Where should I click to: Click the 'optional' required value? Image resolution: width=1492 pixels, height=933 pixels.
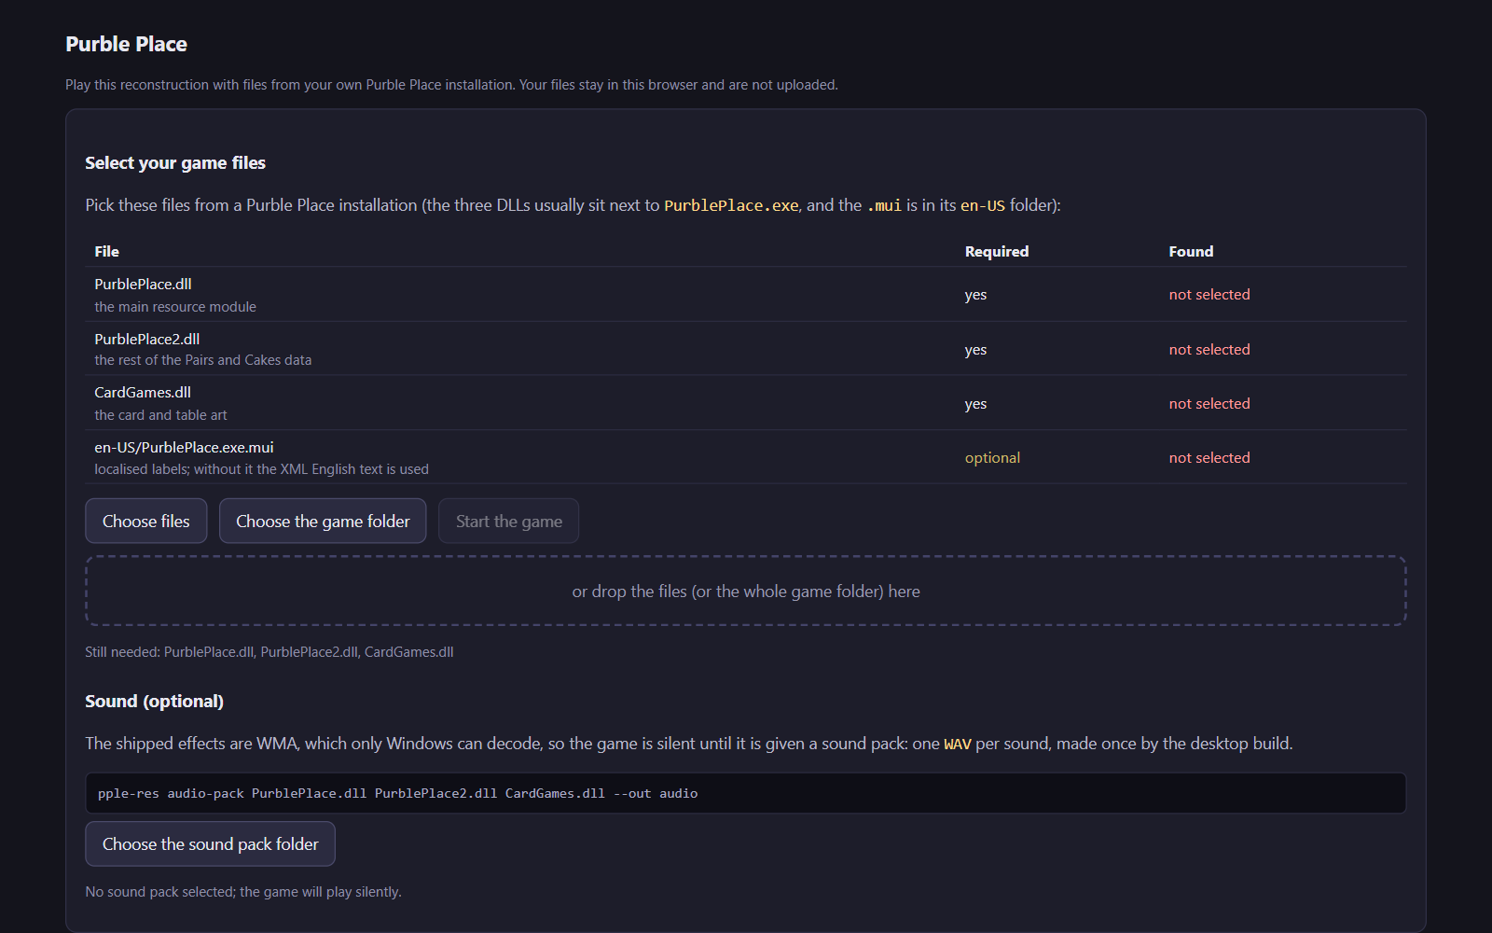click(x=992, y=457)
